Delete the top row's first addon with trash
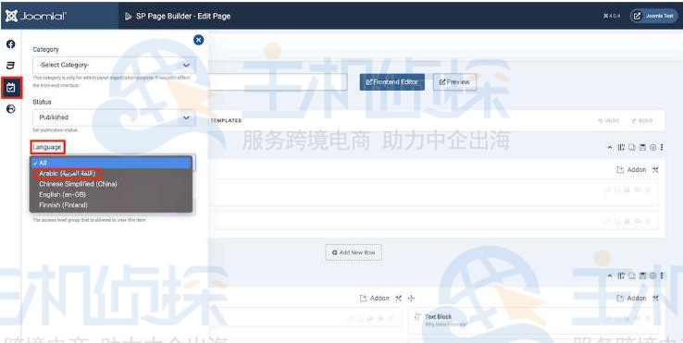The image size is (683, 343). (647, 190)
